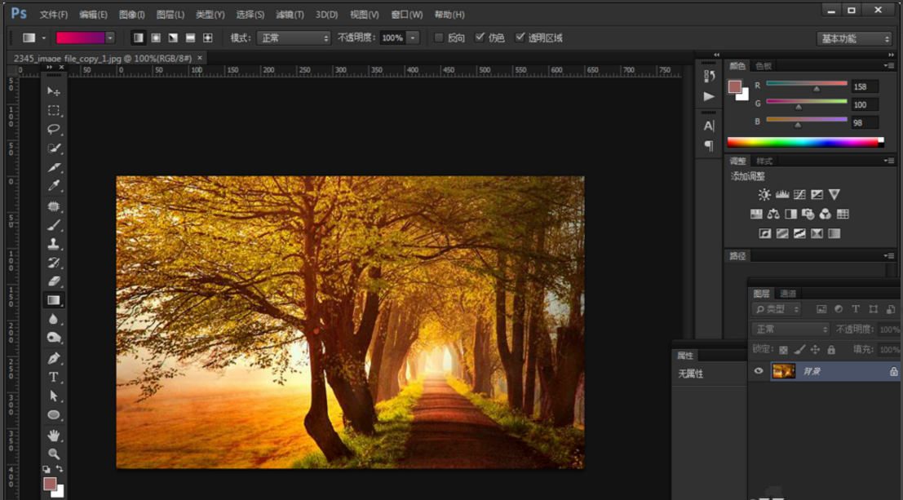Viewport: 903px width, 500px height.
Task: Click the color spectrum bar
Action: click(x=803, y=142)
